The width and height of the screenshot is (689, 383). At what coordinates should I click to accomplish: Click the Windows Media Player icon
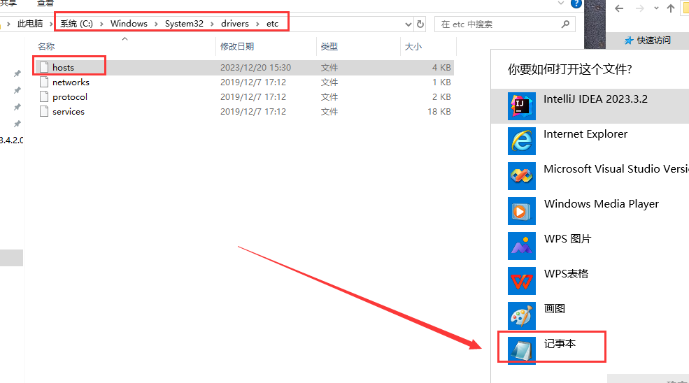click(522, 211)
